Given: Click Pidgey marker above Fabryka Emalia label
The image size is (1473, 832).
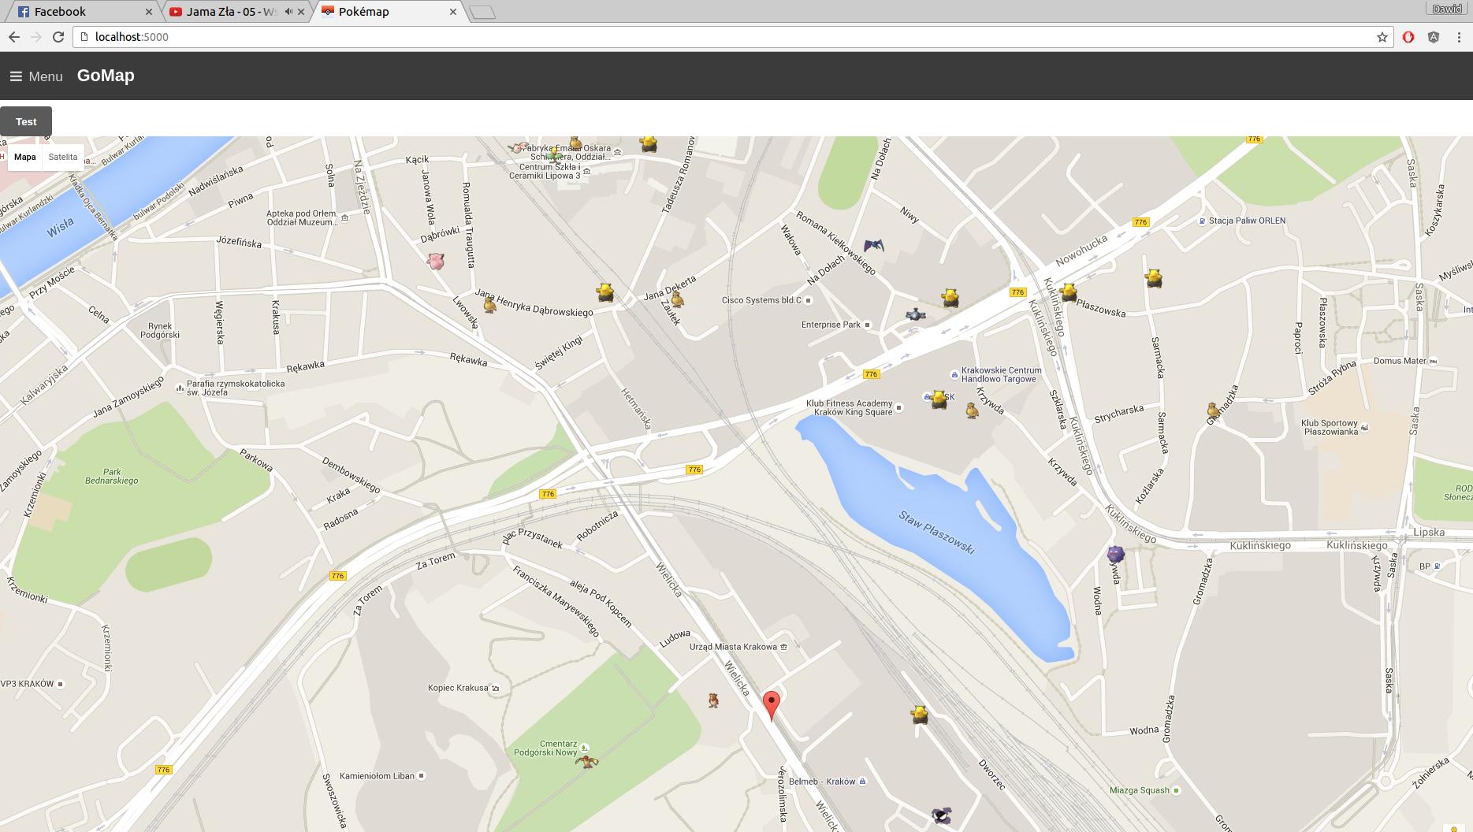Looking at the screenshot, I should click(x=575, y=143).
